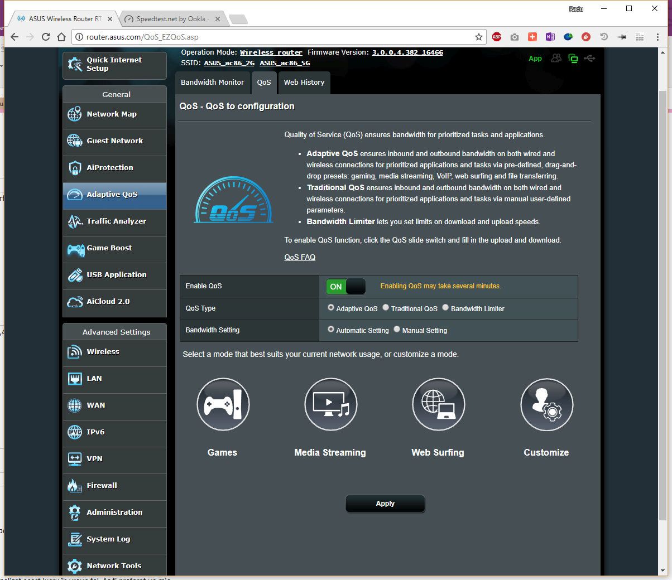
Task: Click the ASUS_ac86_5G SSID link
Action: click(x=285, y=63)
